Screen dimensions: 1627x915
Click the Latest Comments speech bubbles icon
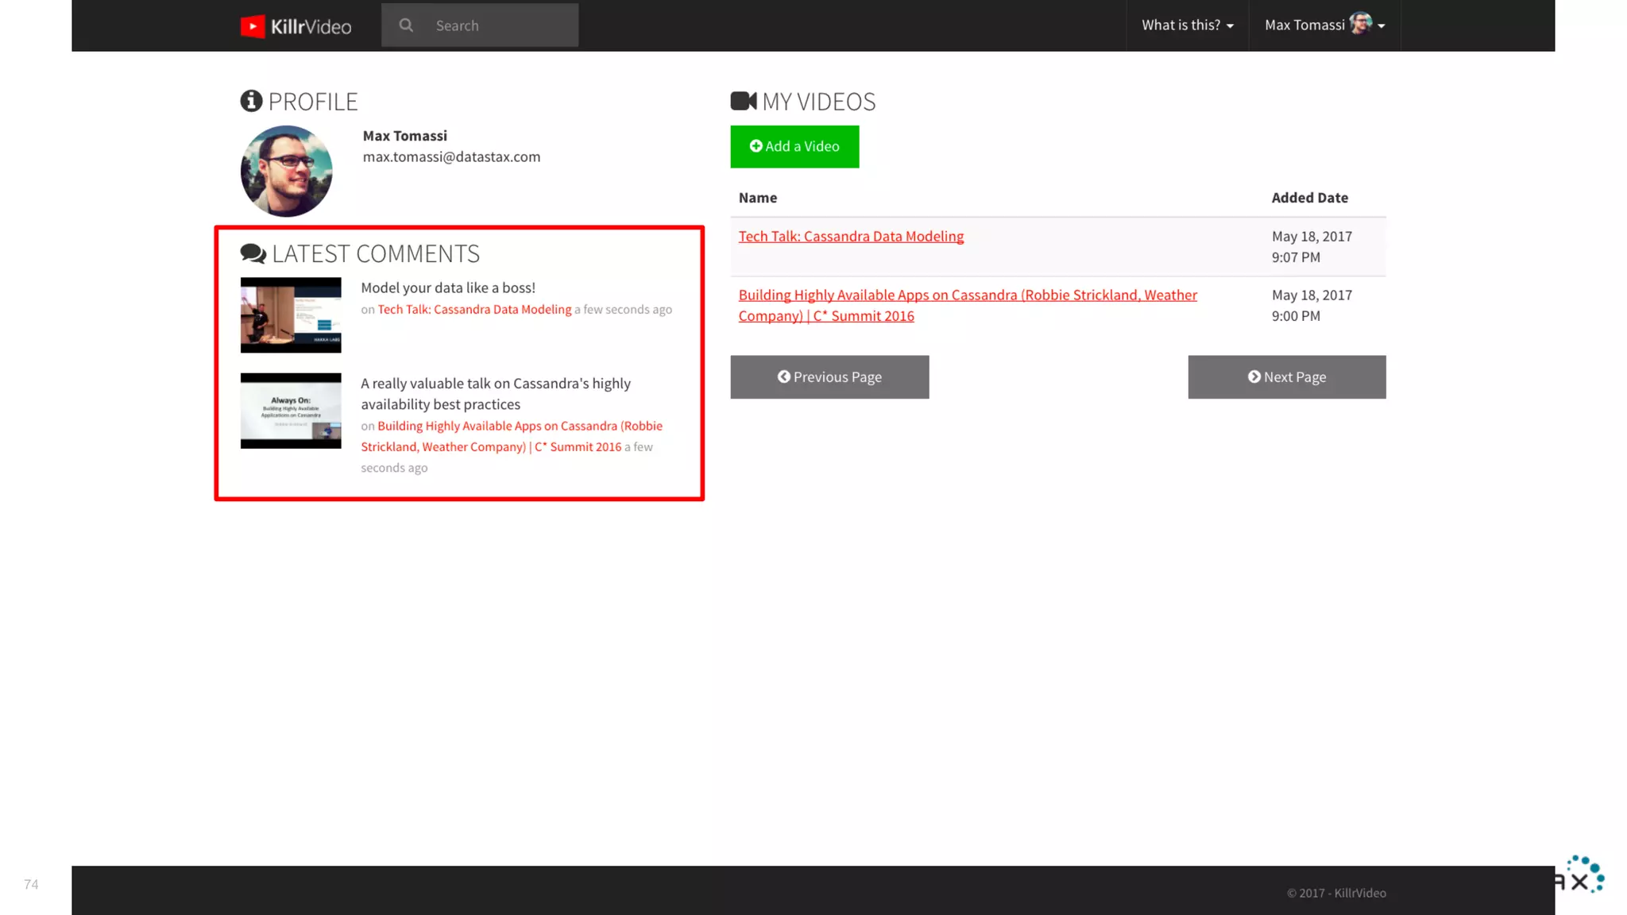pyautogui.click(x=253, y=253)
